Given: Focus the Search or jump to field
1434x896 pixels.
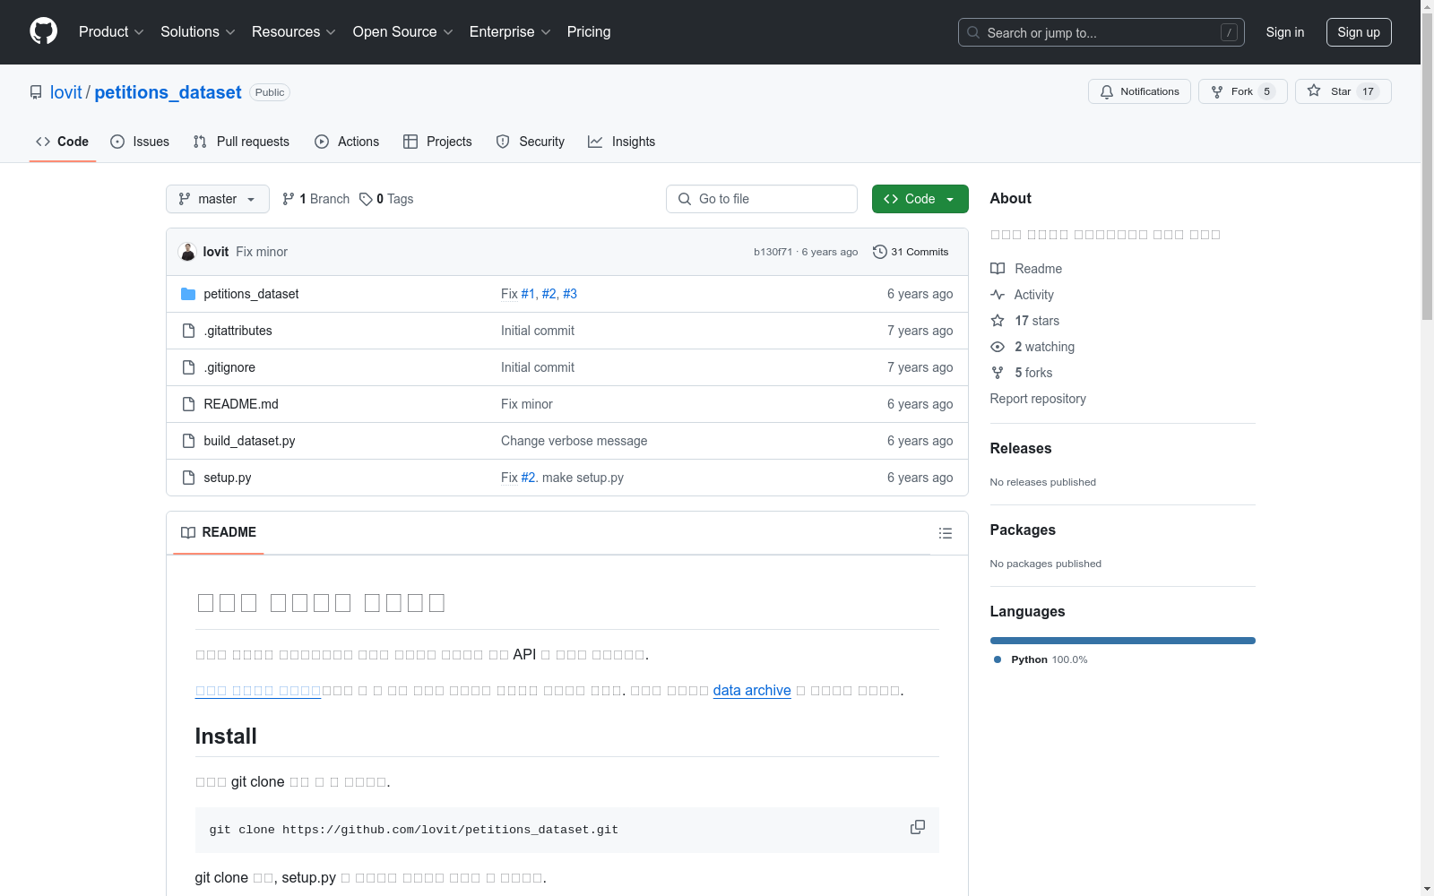Looking at the screenshot, I should (1101, 32).
